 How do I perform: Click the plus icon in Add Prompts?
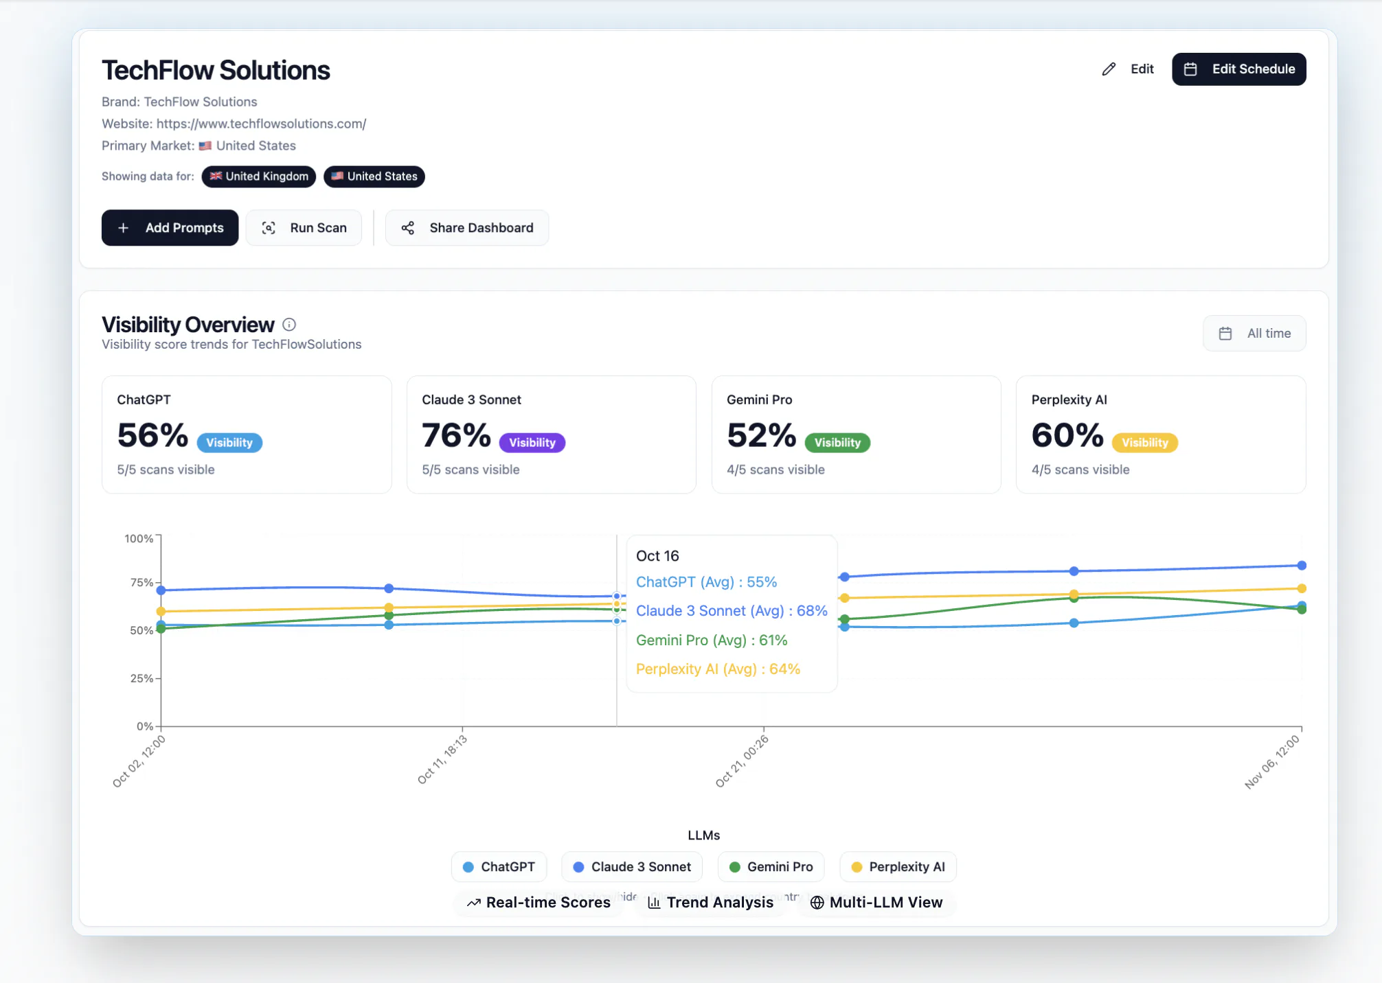[124, 228]
